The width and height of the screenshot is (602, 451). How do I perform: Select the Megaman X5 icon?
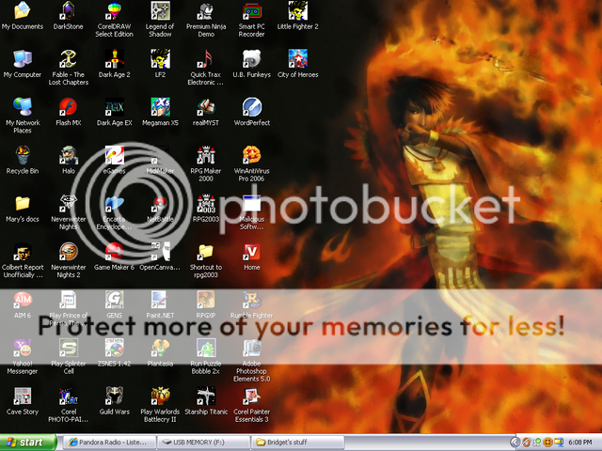[x=160, y=106]
